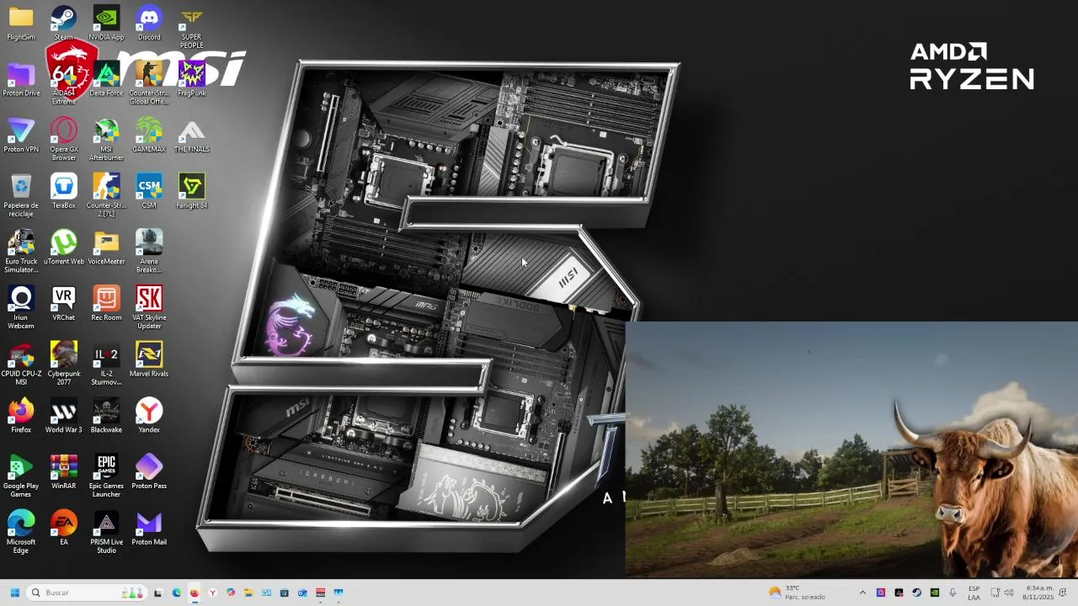Launch Marvel Rivals from the desktop
Image resolution: width=1078 pixels, height=606 pixels.
point(149,361)
